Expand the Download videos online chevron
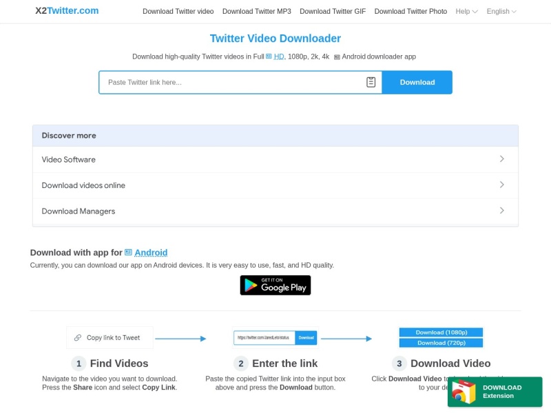This screenshot has width=551, height=413. pyautogui.click(x=502, y=184)
